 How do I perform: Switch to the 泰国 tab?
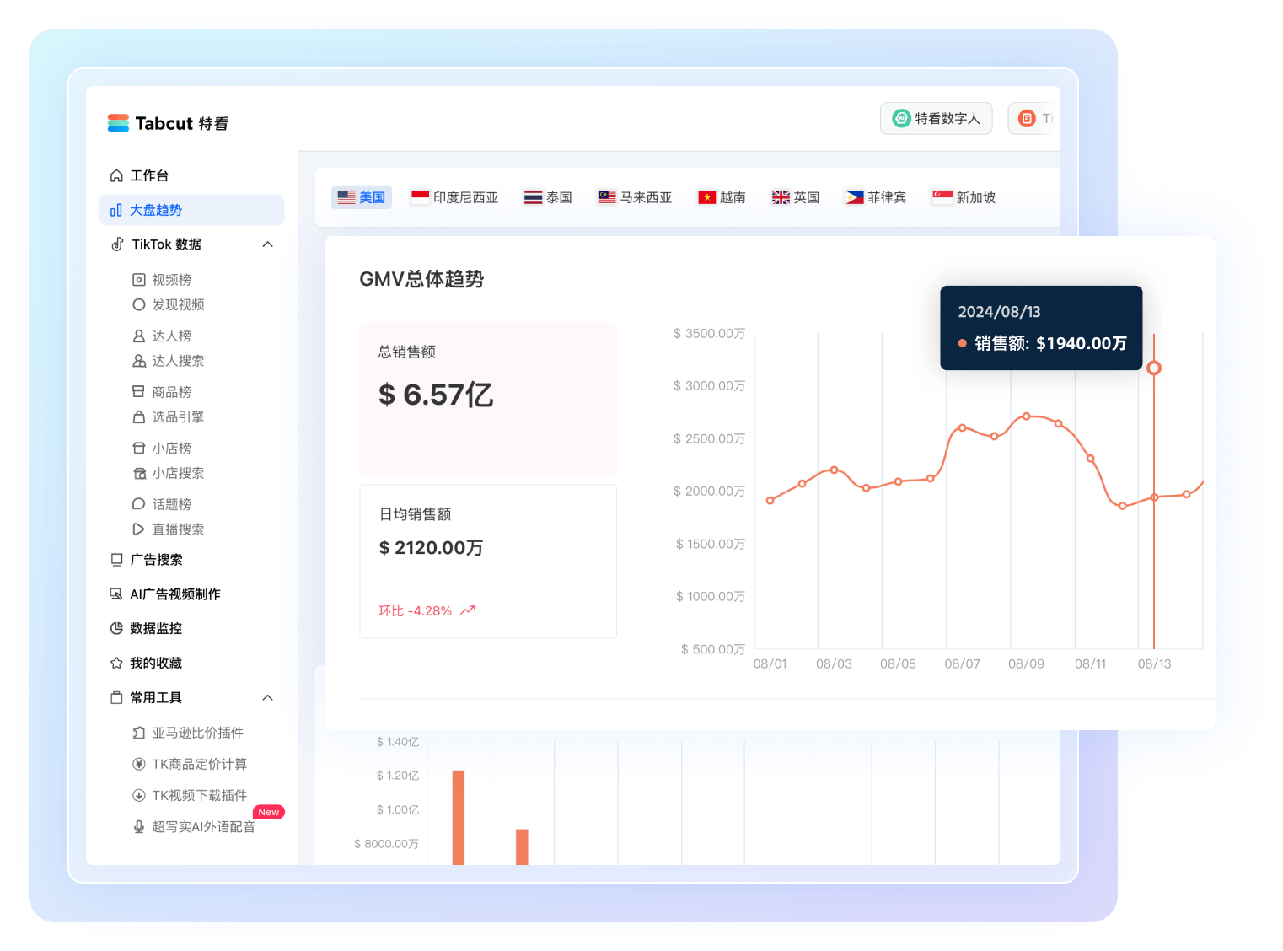pyautogui.click(x=548, y=197)
